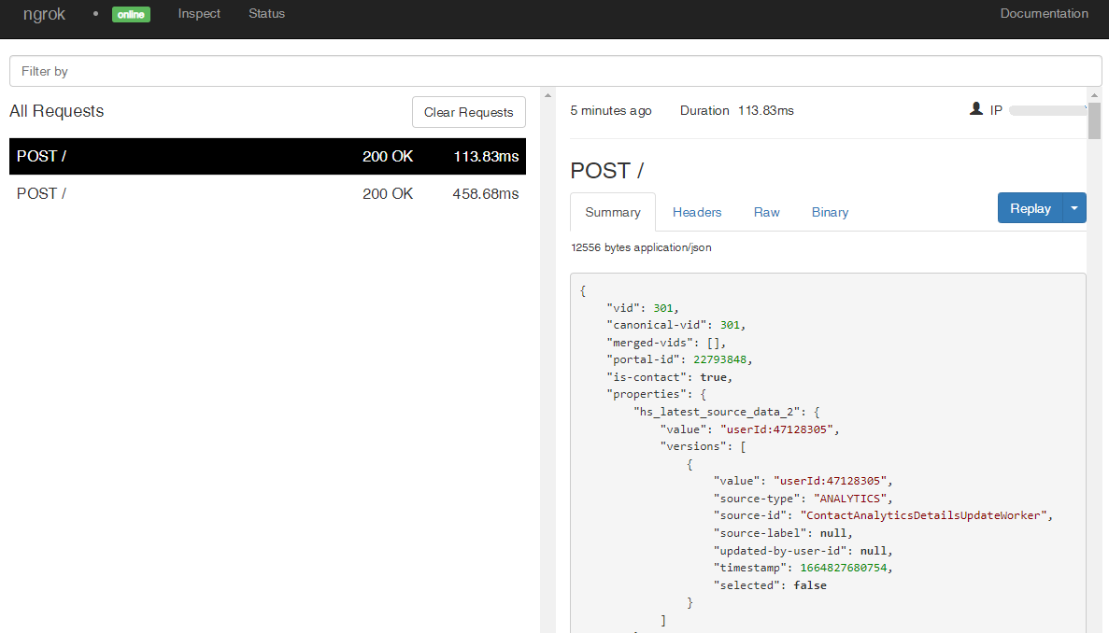This screenshot has height=633, width=1109.
Task: Click the details pane scrollbar up arrow
Action: point(1094,95)
